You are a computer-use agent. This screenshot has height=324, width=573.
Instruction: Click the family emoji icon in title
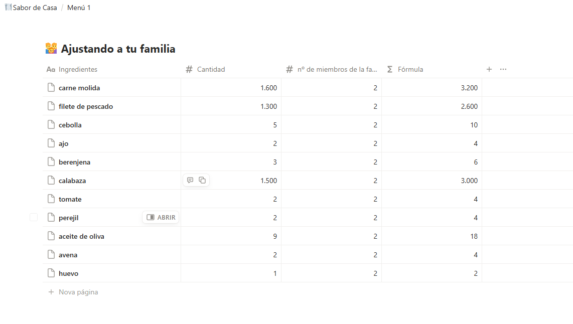(x=51, y=49)
